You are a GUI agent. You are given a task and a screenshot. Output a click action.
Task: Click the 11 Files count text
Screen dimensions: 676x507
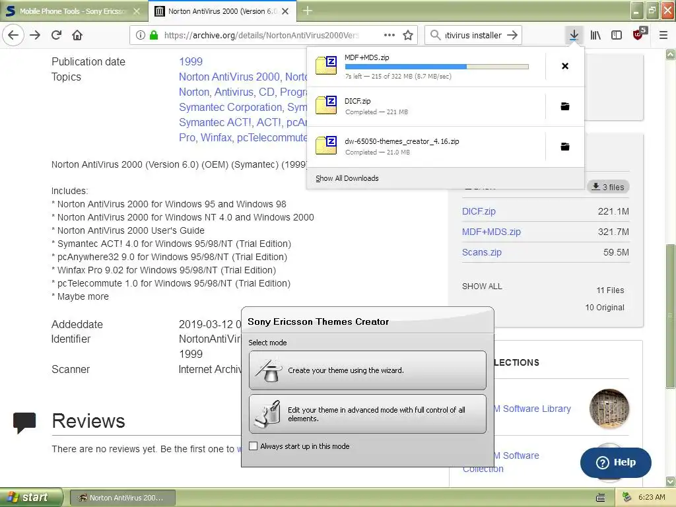(610, 290)
